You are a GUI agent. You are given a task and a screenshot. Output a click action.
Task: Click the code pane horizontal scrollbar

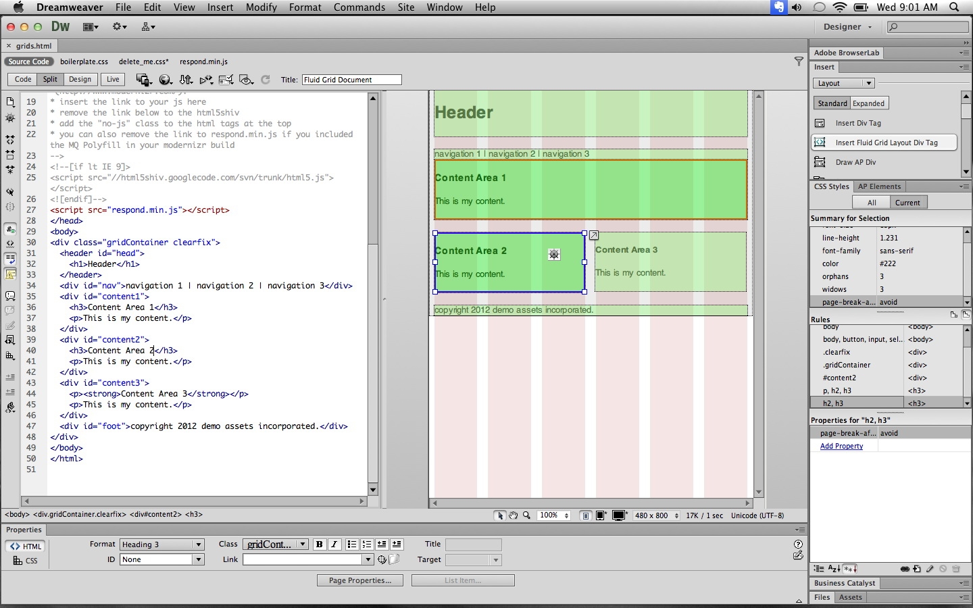(x=194, y=501)
